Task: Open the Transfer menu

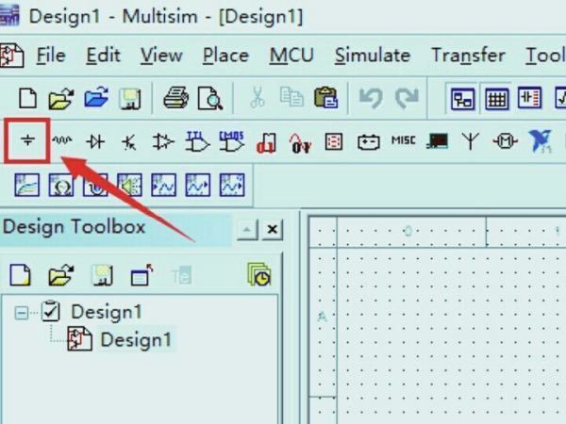Action: 468,56
